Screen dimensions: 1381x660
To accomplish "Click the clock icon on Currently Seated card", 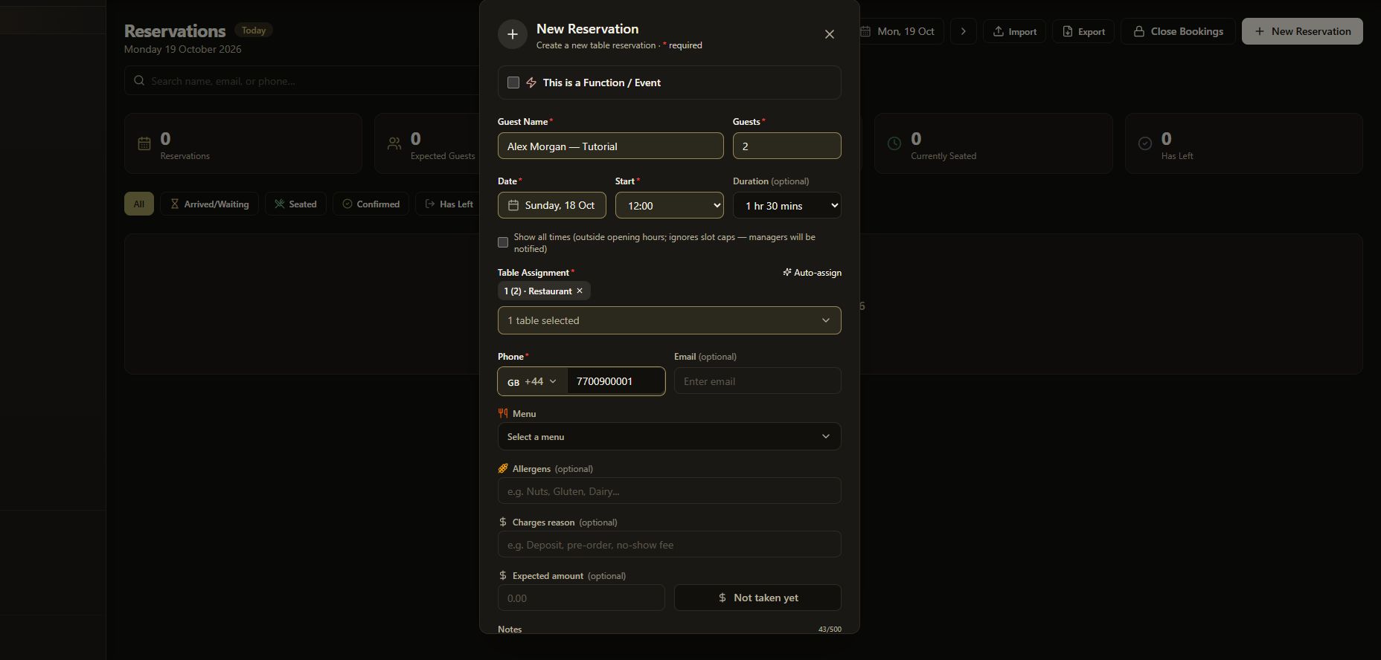I will pyautogui.click(x=894, y=143).
